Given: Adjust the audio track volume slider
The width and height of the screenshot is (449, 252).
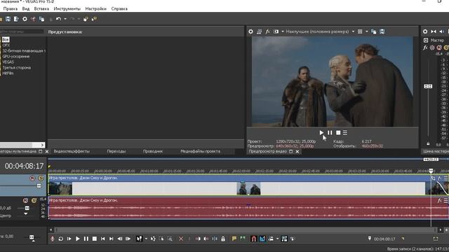Looking at the screenshot, I should tap(27, 208).
